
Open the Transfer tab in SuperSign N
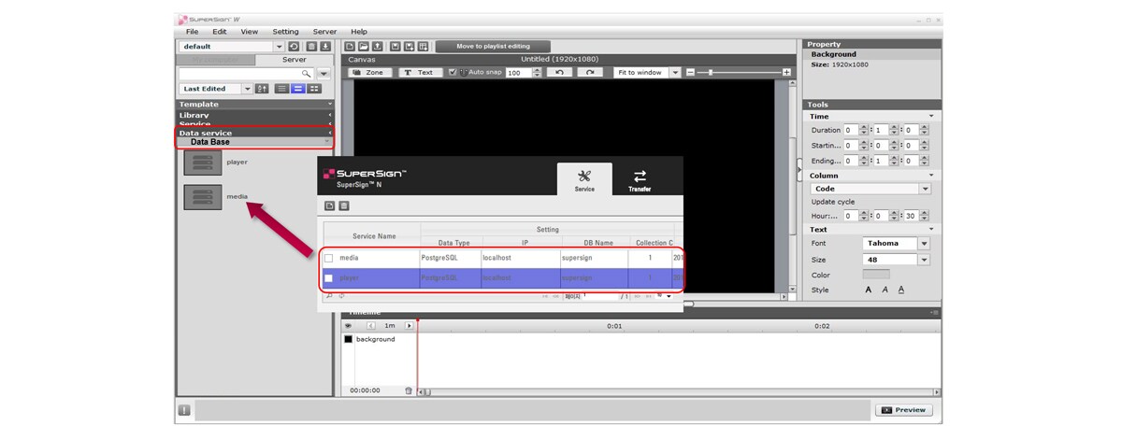(640, 179)
